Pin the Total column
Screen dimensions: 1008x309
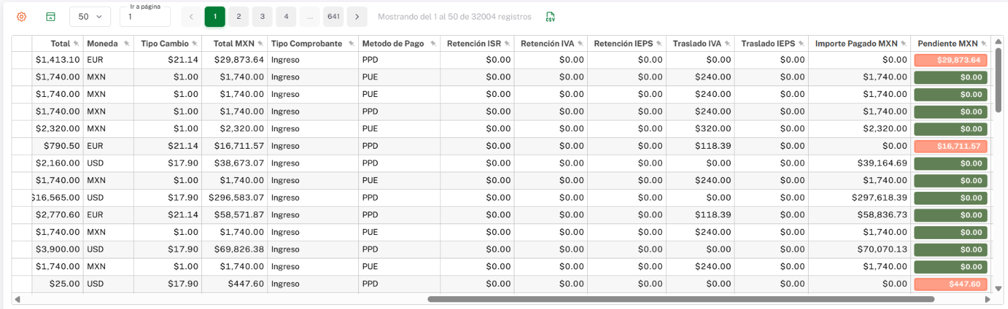[x=76, y=44]
